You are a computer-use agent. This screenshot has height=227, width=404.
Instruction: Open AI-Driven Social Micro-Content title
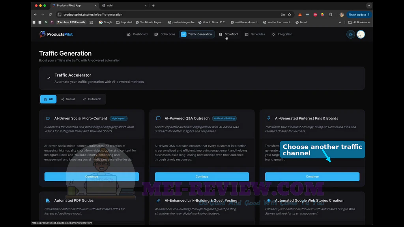[x=80, y=118]
